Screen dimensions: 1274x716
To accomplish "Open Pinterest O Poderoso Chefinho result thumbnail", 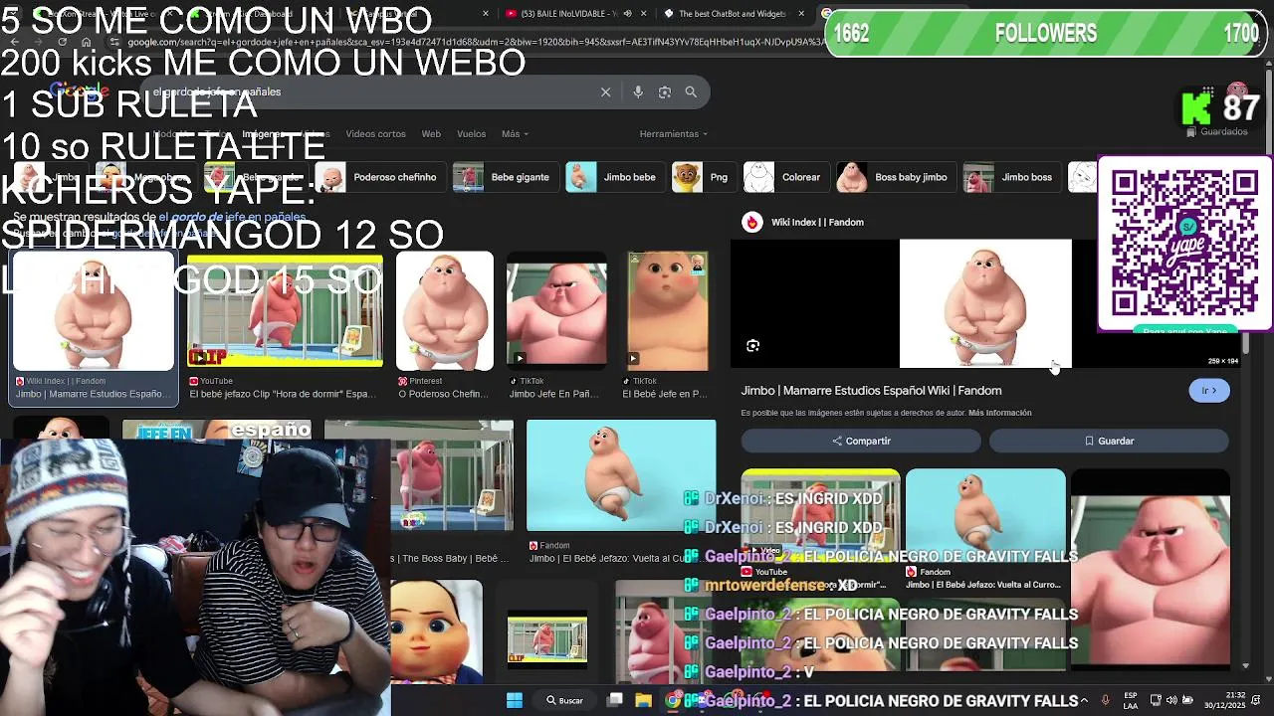I will (445, 311).
